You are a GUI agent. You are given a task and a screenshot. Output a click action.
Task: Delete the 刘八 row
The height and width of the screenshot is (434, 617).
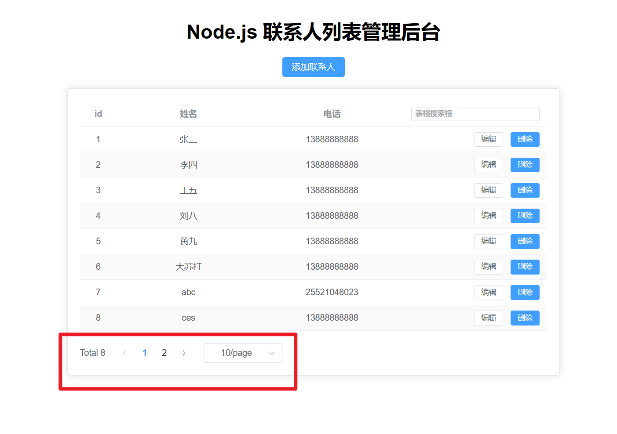pos(525,216)
